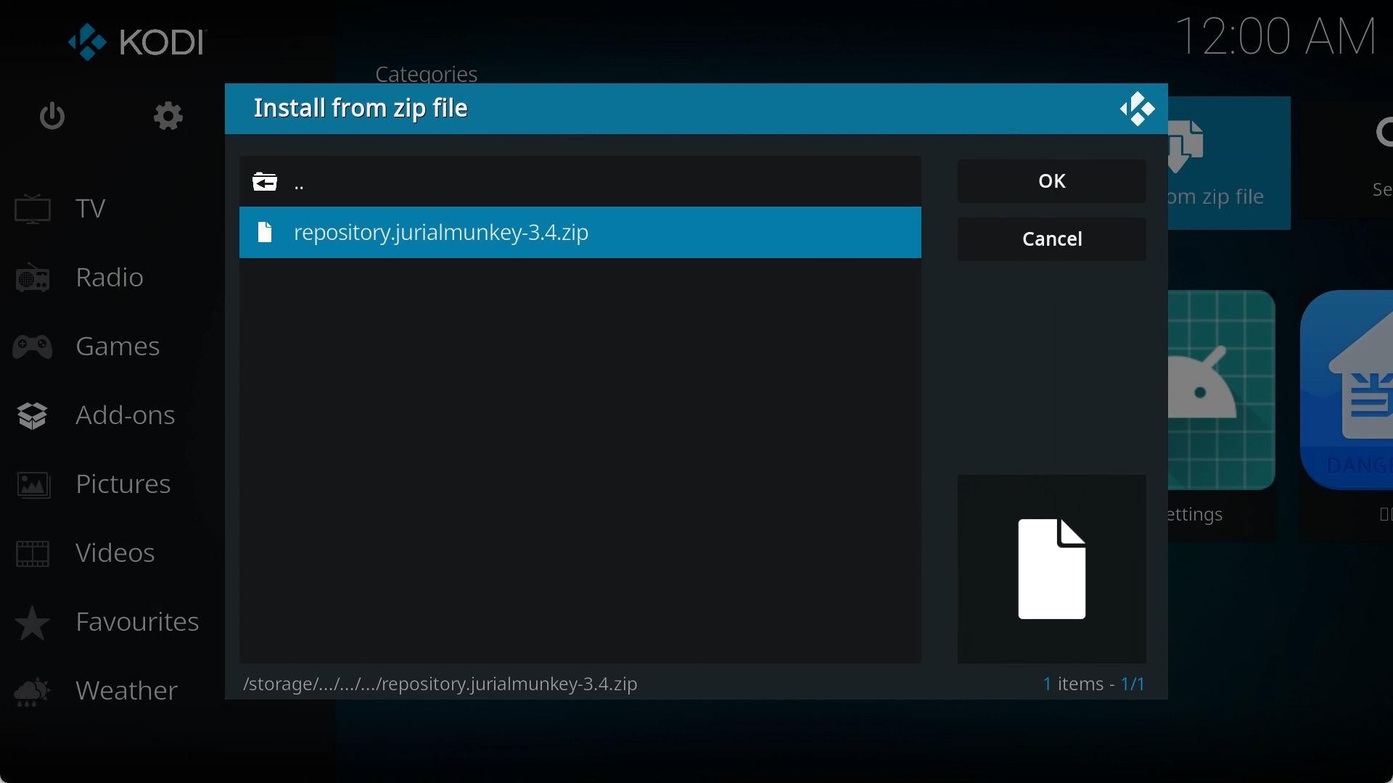Click the file preview thumbnail
Image resolution: width=1393 pixels, height=783 pixels.
tap(1051, 569)
